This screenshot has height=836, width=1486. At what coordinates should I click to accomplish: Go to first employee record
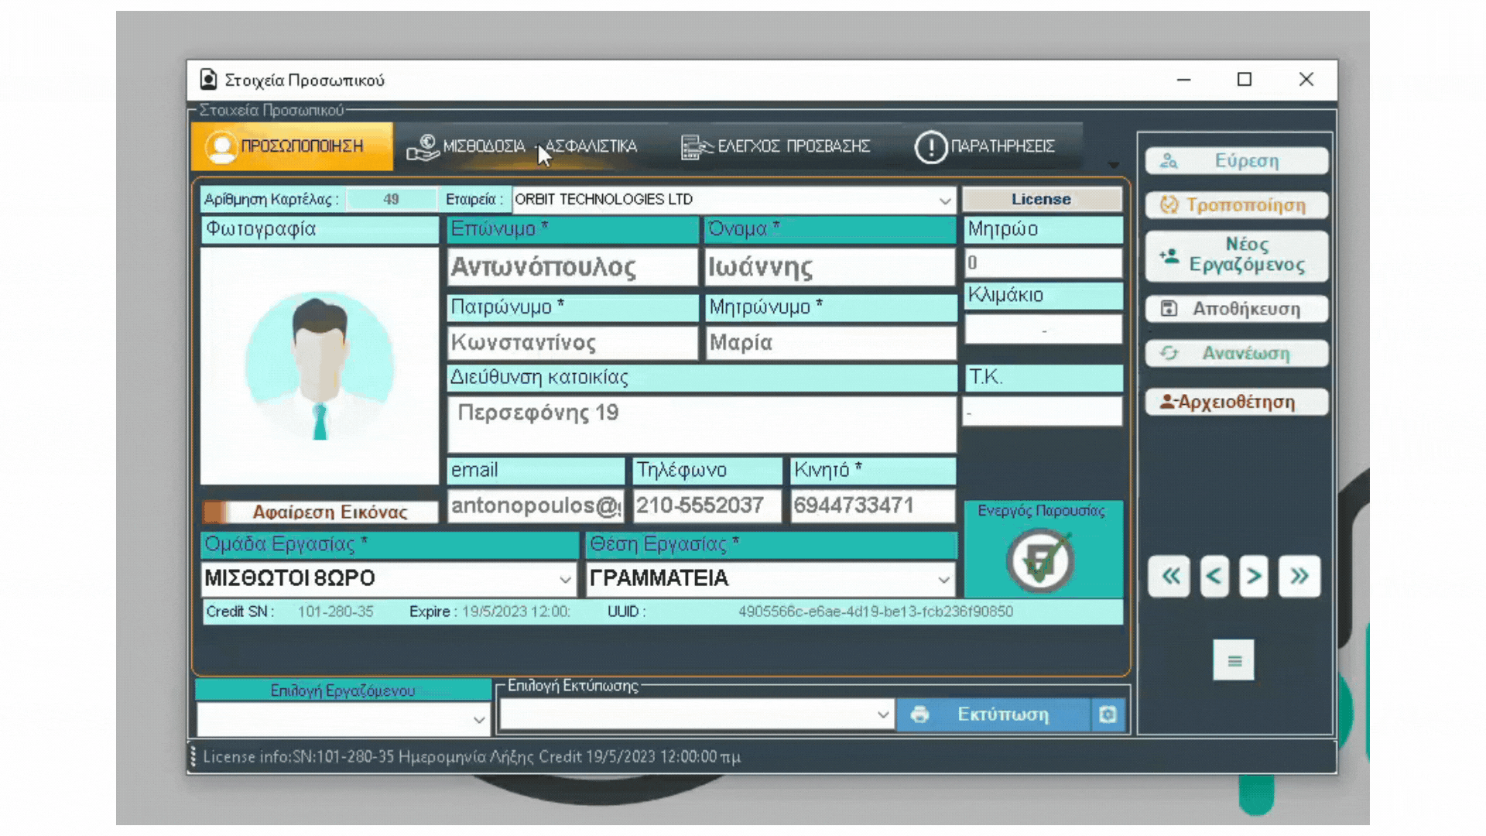[1169, 576]
